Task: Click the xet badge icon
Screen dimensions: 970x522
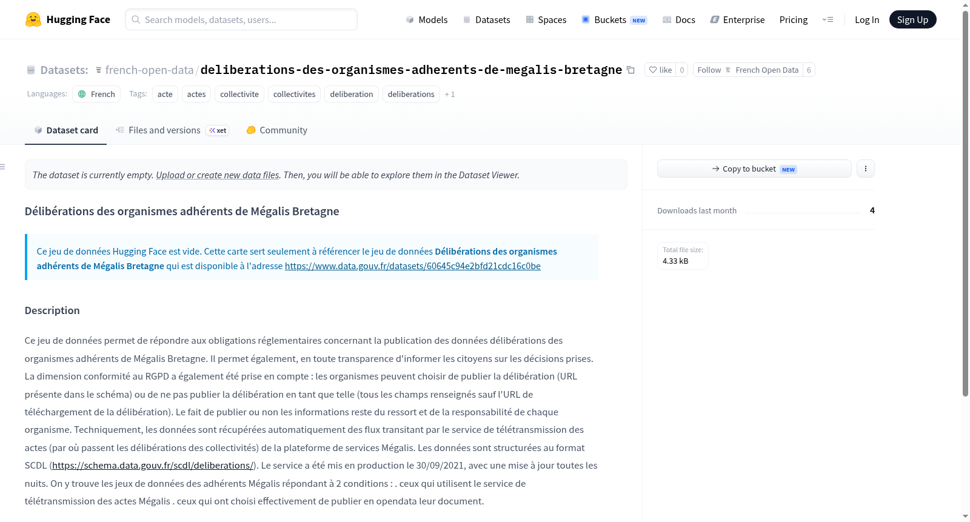Action: (x=212, y=130)
